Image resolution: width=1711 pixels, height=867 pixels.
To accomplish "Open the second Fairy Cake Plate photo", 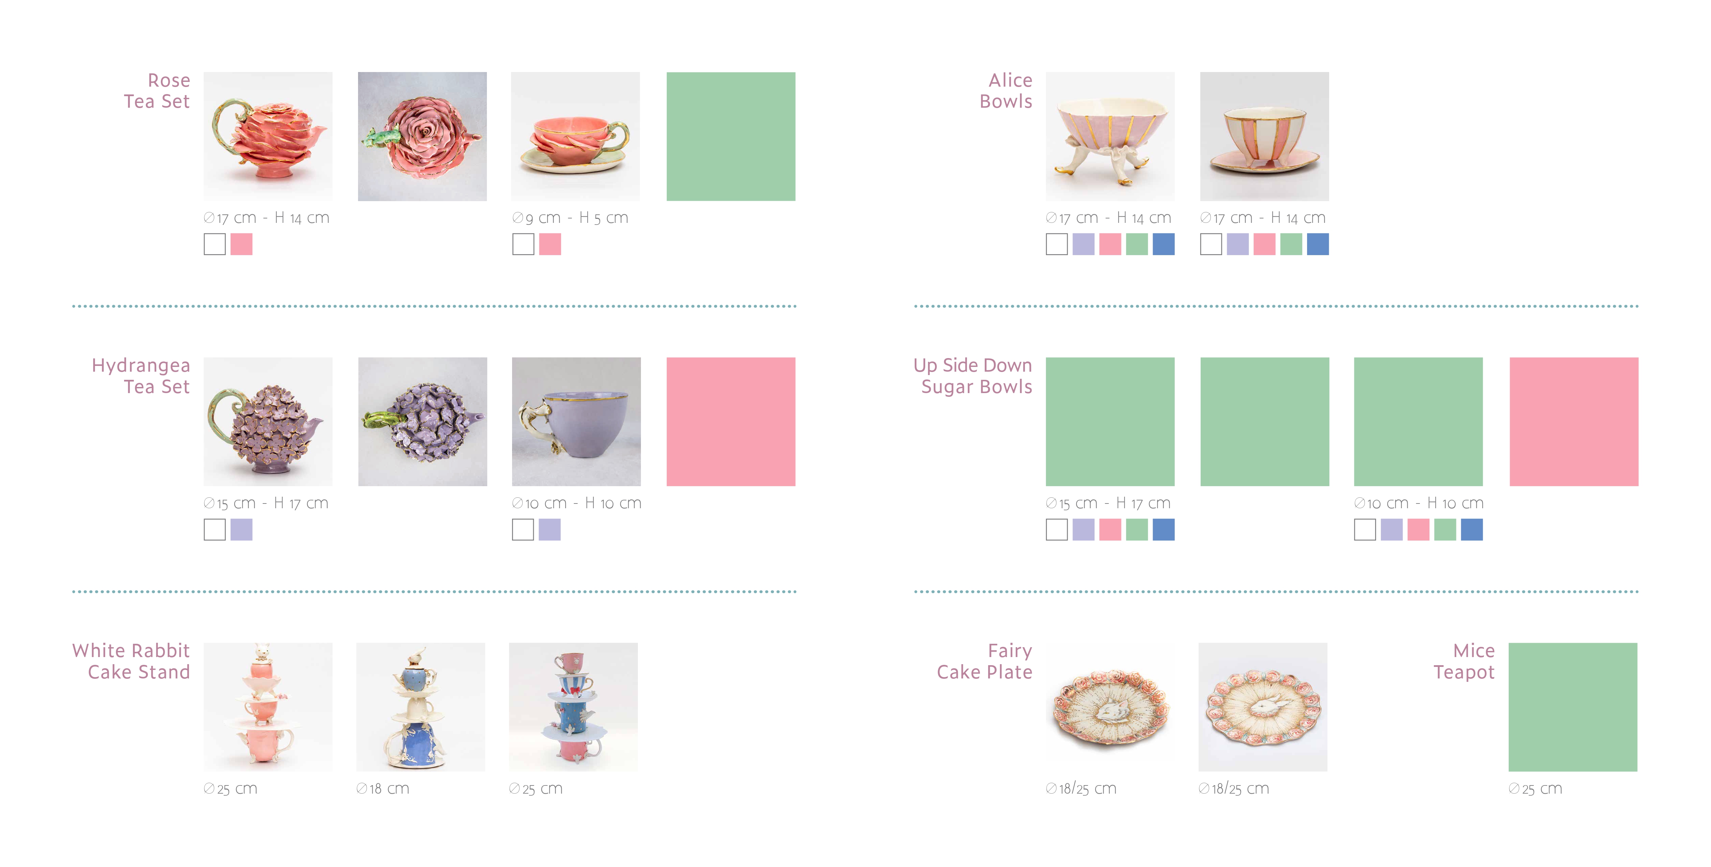I will (x=1263, y=707).
